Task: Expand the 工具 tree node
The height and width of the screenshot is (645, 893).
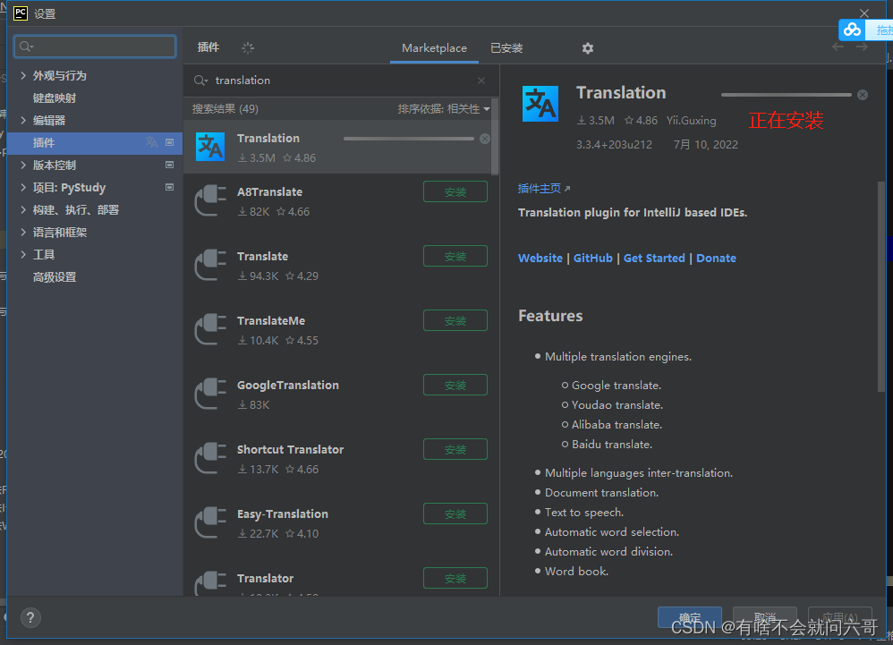Action: (23, 254)
